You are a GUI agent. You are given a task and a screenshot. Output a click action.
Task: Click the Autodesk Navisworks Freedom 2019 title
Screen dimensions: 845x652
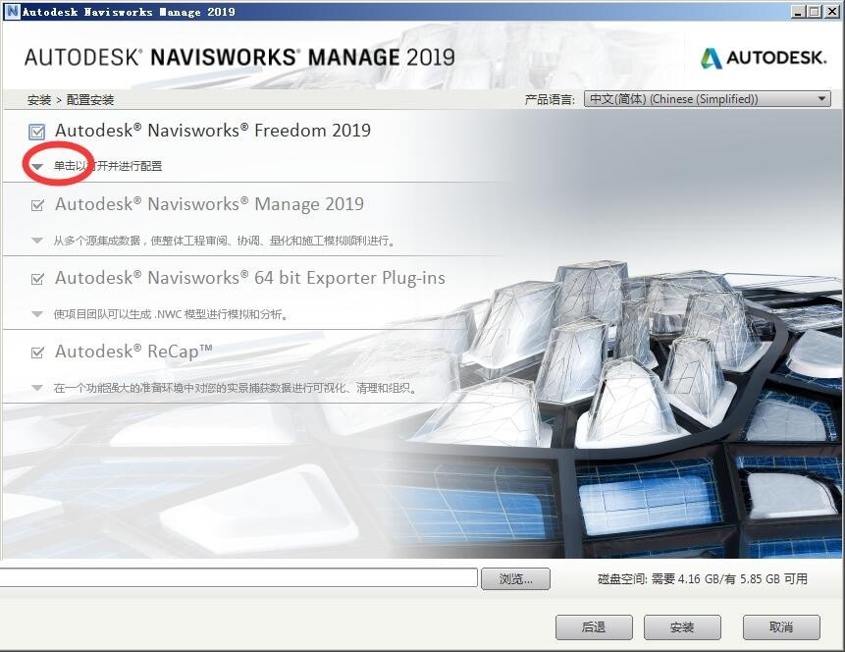coord(213,131)
